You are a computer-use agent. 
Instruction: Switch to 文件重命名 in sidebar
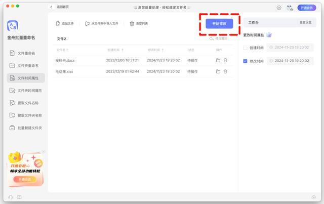point(26,53)
